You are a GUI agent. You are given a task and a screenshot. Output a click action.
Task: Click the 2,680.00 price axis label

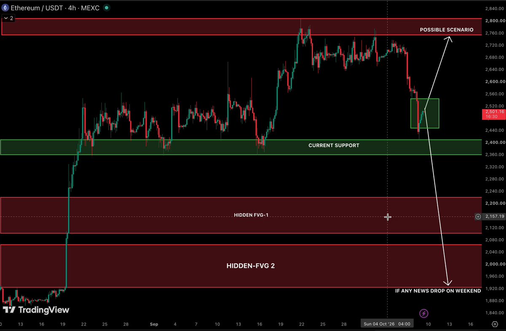coord(495,57)
